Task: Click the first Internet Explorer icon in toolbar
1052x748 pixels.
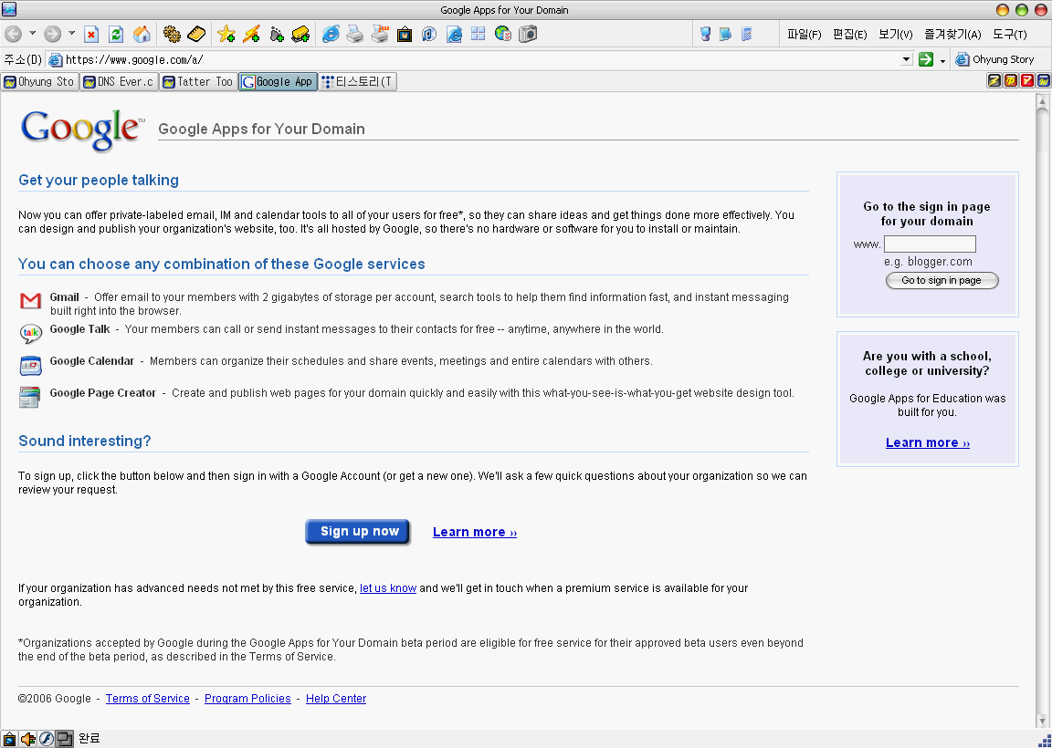Action: click(x=331, y=34)
